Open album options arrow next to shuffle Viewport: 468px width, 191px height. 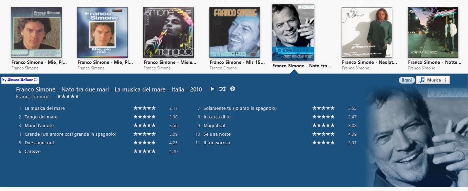[x=233, y=89]
